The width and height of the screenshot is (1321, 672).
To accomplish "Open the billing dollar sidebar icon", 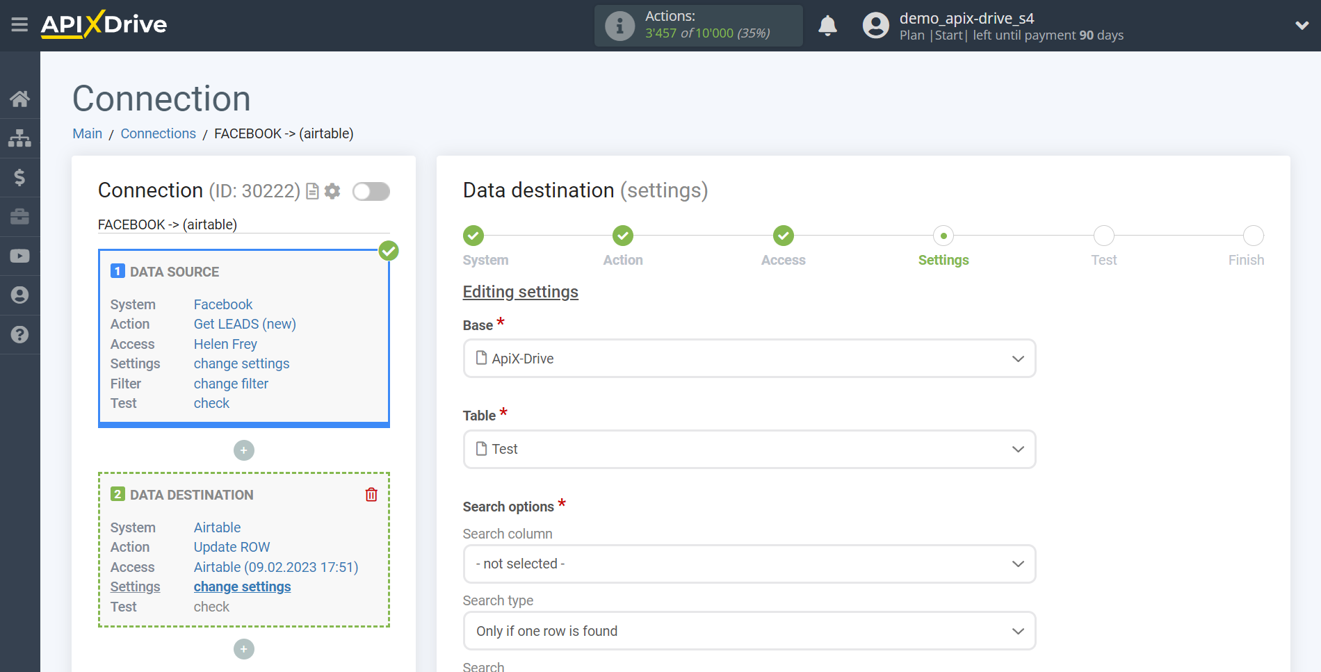I will coord(19,177).
